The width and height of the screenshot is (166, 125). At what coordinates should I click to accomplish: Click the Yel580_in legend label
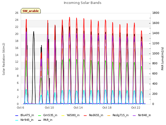tap(73, 115)
